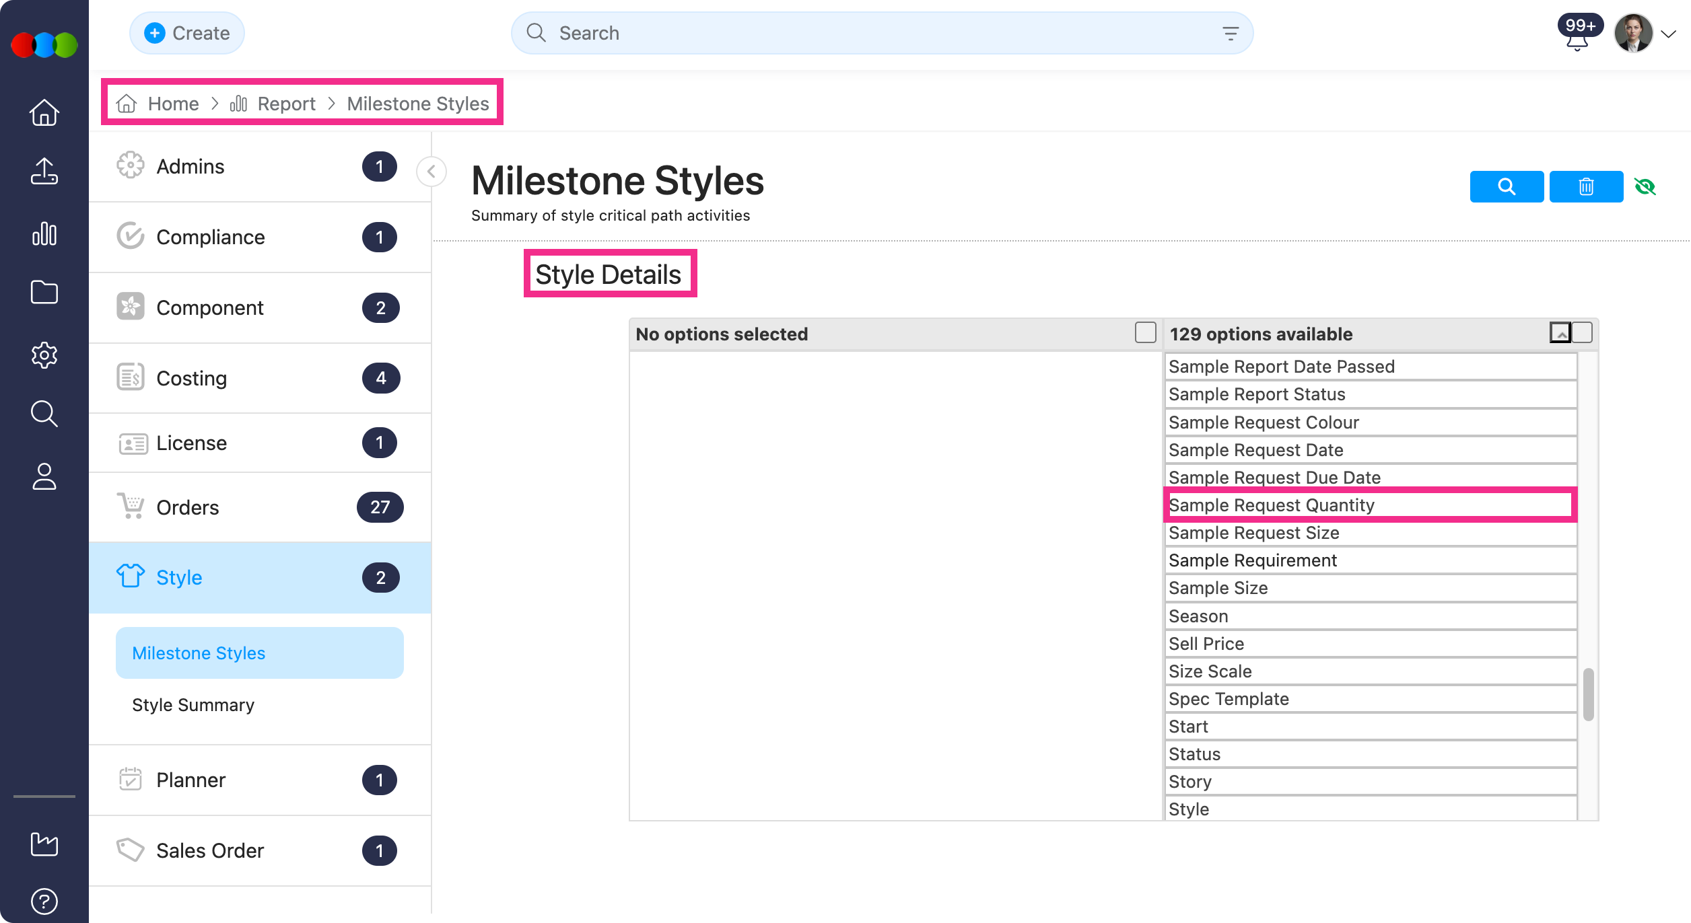Check the '129 options available' select-all checkbox
The height and width of the screenshot is (923, 1691).
coord(1582,333)
